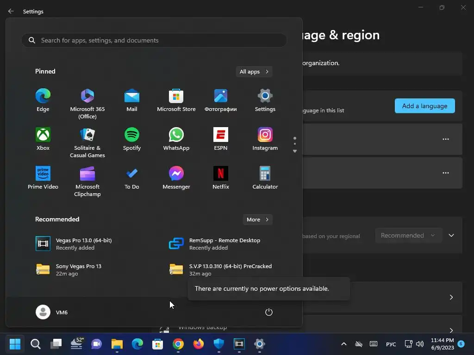This screenshot has width=474, height=355.
Task: Open the settings row above Windows backup
Action: [382, 297]
